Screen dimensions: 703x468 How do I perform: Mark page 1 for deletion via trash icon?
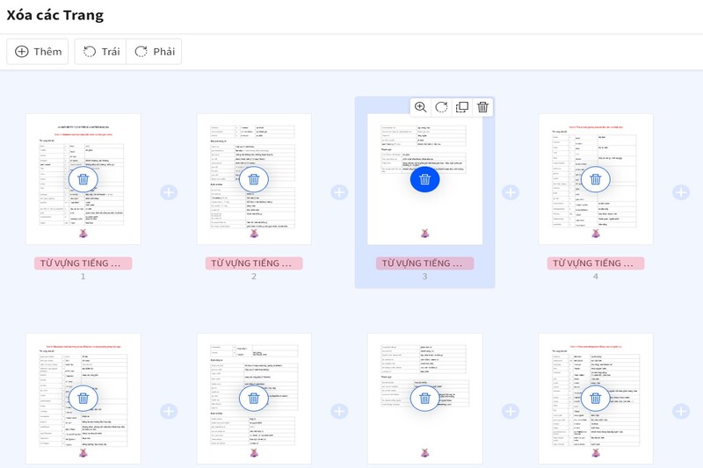pos(83,179)
